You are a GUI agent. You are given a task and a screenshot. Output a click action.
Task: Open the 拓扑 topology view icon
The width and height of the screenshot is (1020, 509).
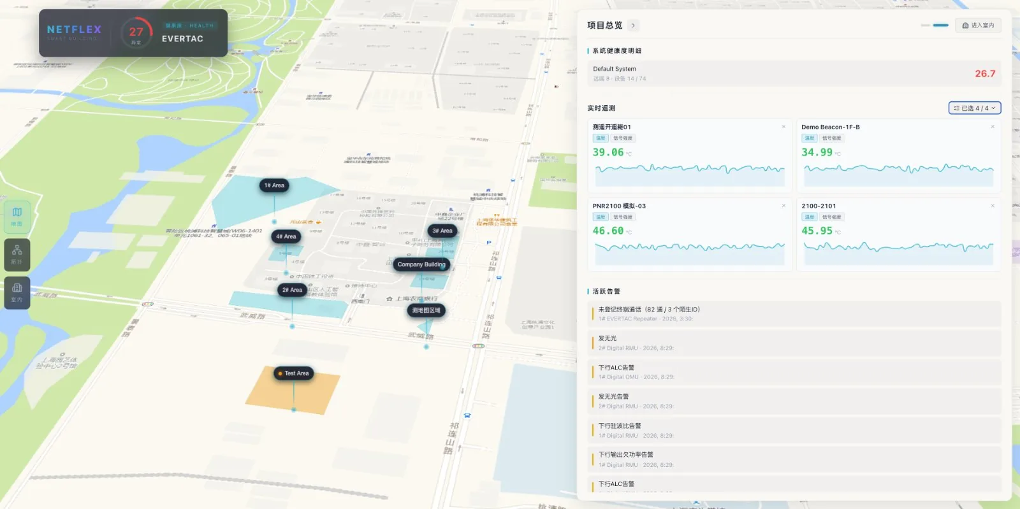[17, 255]
